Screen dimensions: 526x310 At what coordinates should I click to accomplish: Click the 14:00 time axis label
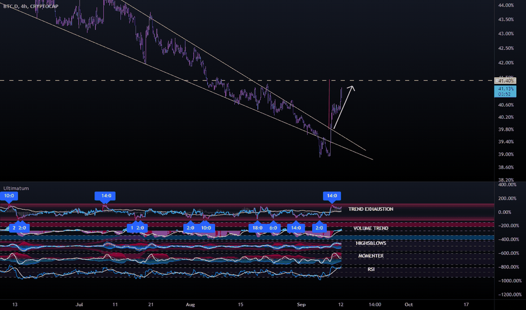tap(375, 304)
